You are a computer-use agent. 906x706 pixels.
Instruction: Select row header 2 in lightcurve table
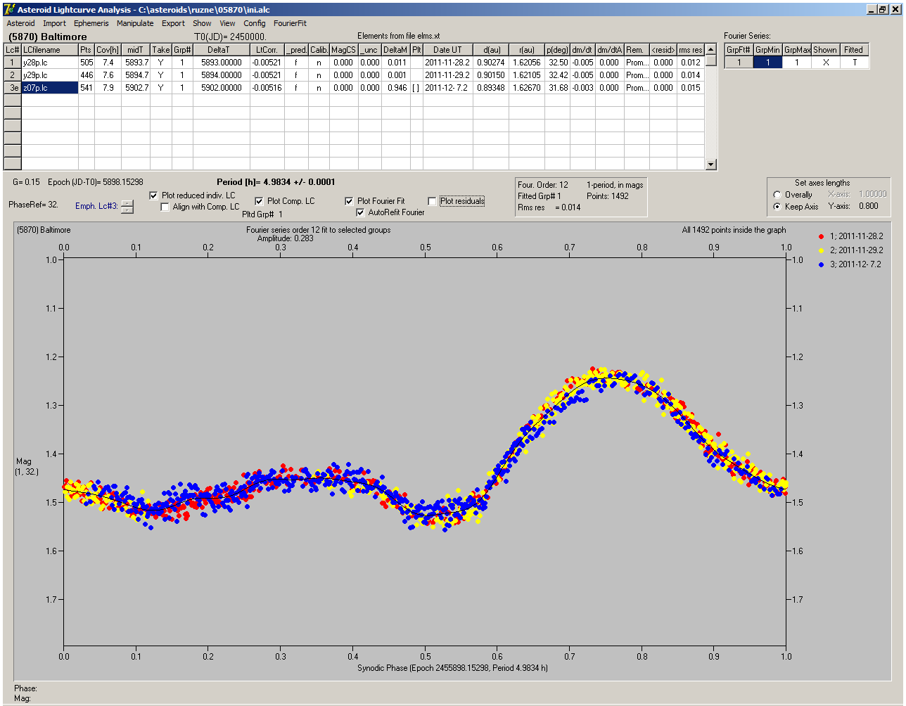coord(13,75)
